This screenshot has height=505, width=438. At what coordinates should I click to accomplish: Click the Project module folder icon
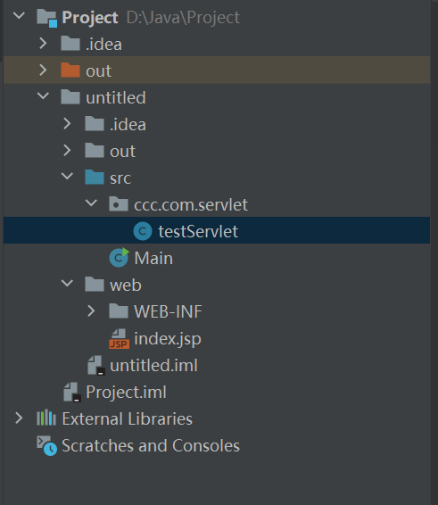pos(46,18)
